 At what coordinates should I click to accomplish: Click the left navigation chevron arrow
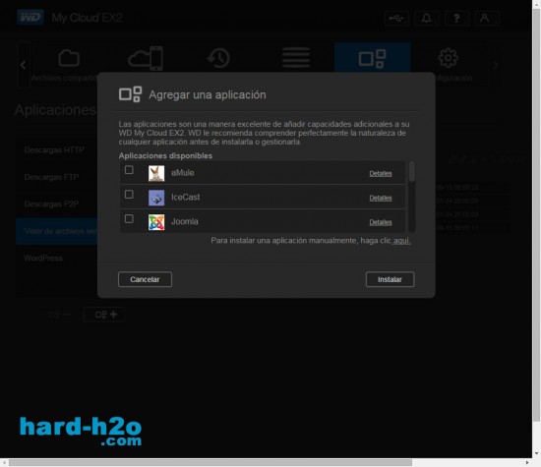pyautogui.click(x=24, y=65)
